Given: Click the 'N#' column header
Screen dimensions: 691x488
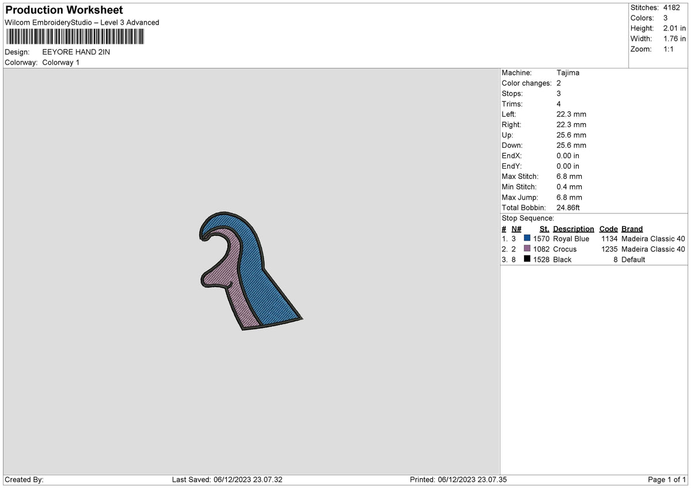Looking at the screenshot, I should coord(516,228).
